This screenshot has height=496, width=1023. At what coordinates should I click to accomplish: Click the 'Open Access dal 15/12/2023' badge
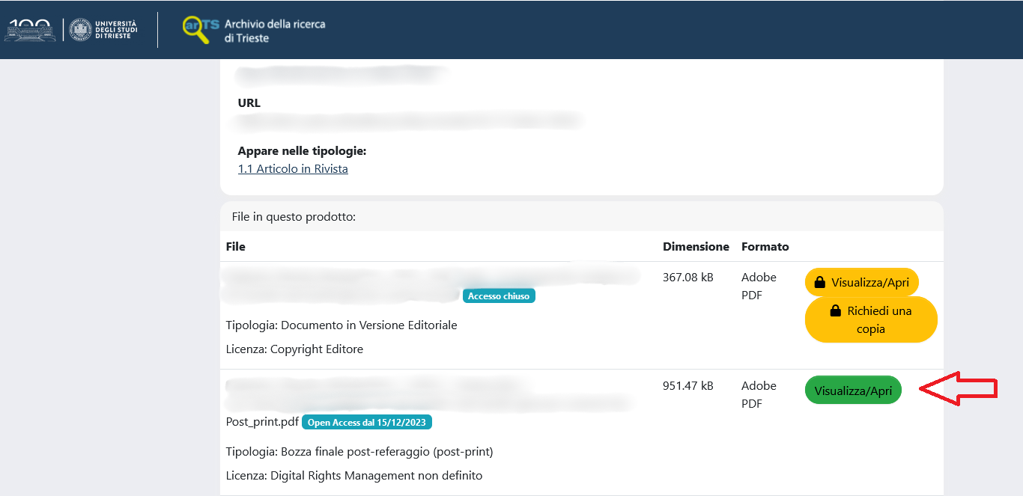coord(367,423)
